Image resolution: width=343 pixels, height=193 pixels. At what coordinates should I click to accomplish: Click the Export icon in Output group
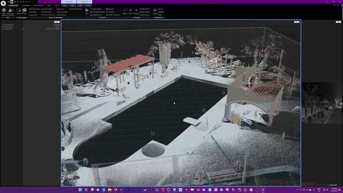point(125,11)
